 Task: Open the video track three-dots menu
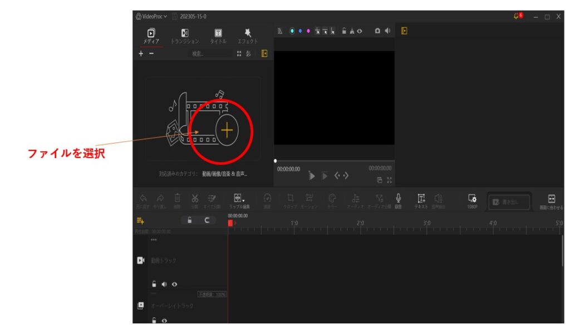coord(154,239)
